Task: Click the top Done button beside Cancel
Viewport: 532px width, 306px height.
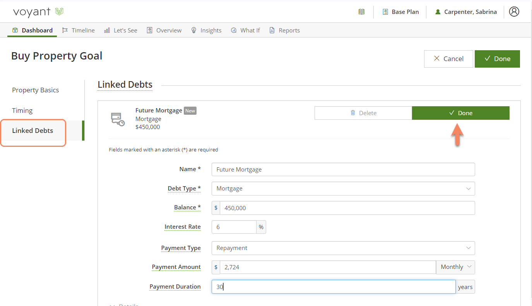Action: coord(497,59)
